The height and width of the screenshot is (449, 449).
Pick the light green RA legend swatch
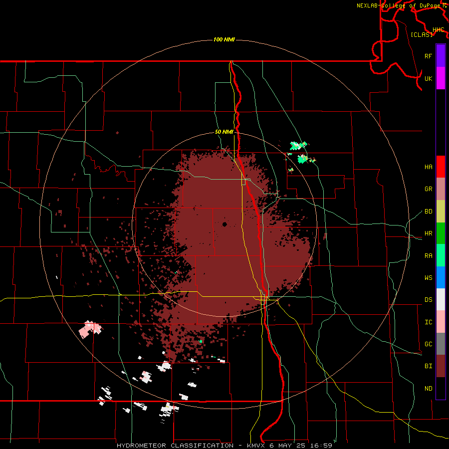(x=441, y=255)
